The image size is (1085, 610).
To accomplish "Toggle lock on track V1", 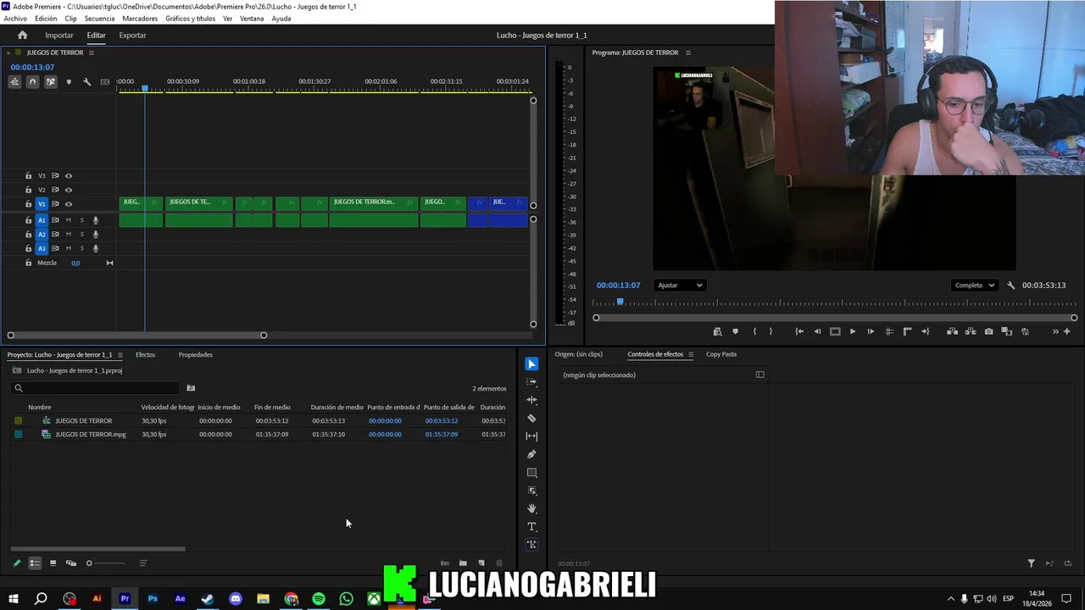I will point(28,204).
